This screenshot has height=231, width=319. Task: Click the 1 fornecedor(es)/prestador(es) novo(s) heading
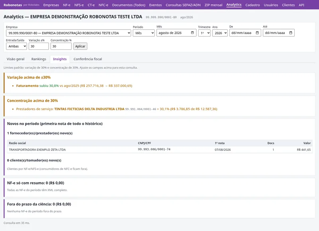(x=39, y=133)
